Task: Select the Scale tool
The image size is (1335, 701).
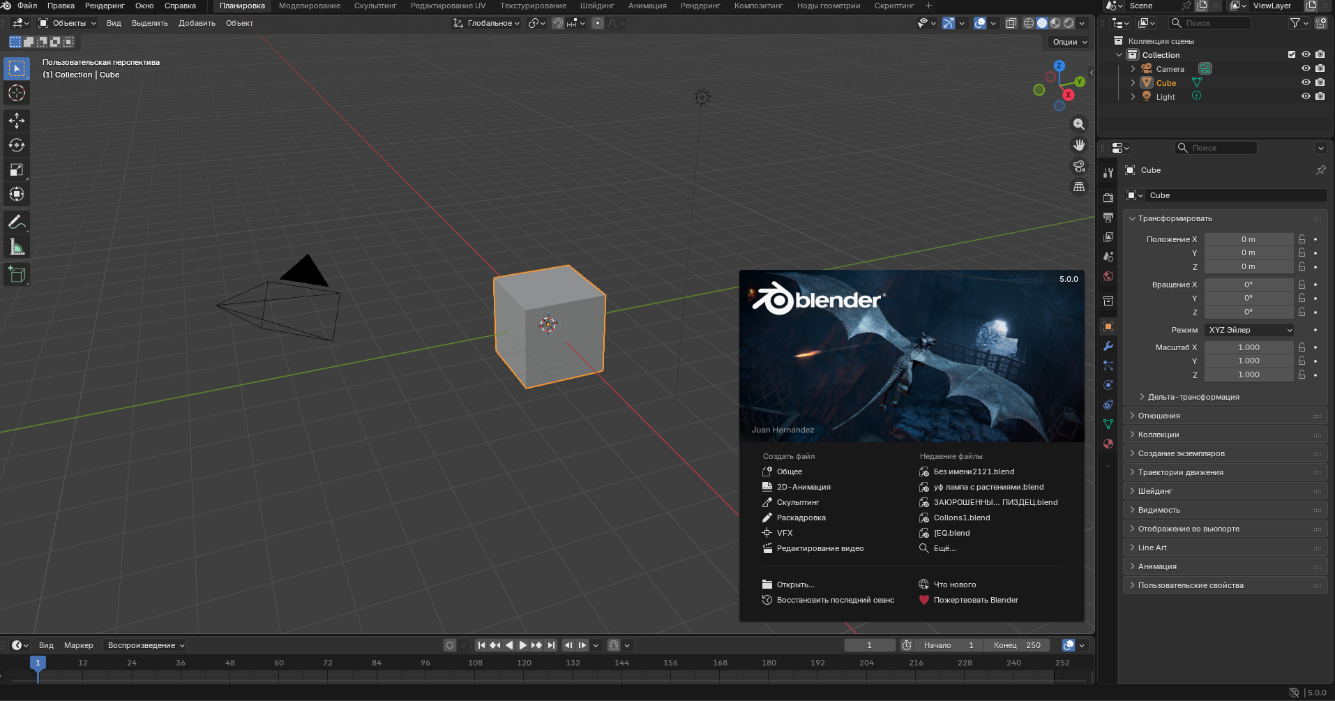Action: [17, 169]
